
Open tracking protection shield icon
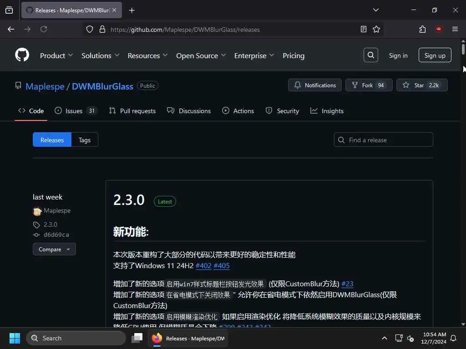[x=90, y=30]
